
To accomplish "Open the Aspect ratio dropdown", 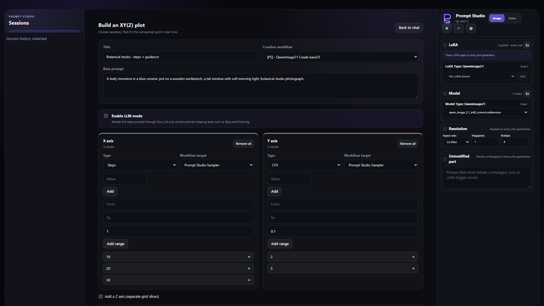I will point(456,142).
